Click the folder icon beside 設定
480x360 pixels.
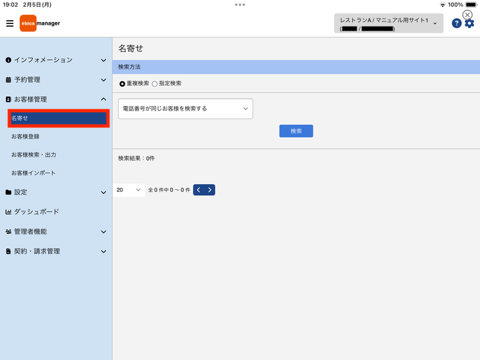(x=8, y=192)
